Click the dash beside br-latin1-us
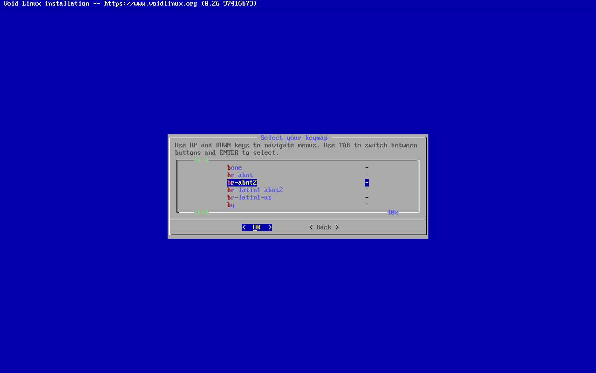This screenshot has height=373, width=596. pos(367,198)
